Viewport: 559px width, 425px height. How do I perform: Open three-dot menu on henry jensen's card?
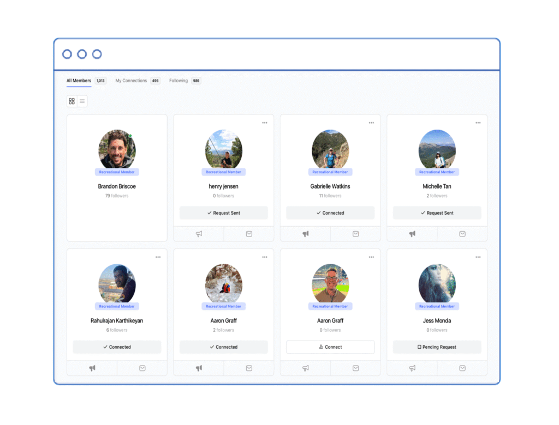pyautogui.click(x=265, y=123)
